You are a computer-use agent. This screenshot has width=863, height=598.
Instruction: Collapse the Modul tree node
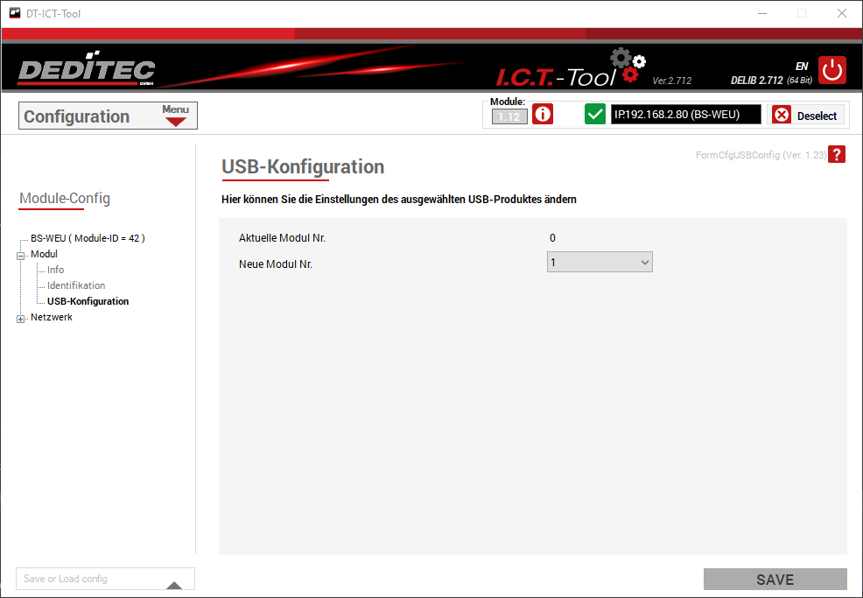click(21, 255)
